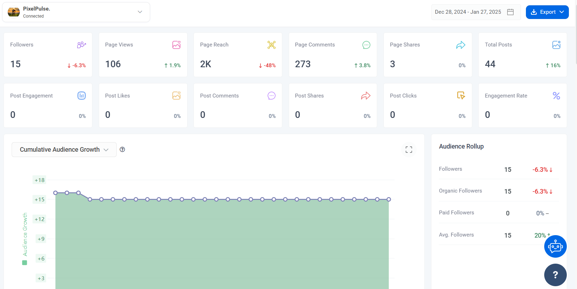The height and width of the screenshot is (289, 577).
Task: Click the 3.8% Page Comments change
Action: [x=362, y=65]
